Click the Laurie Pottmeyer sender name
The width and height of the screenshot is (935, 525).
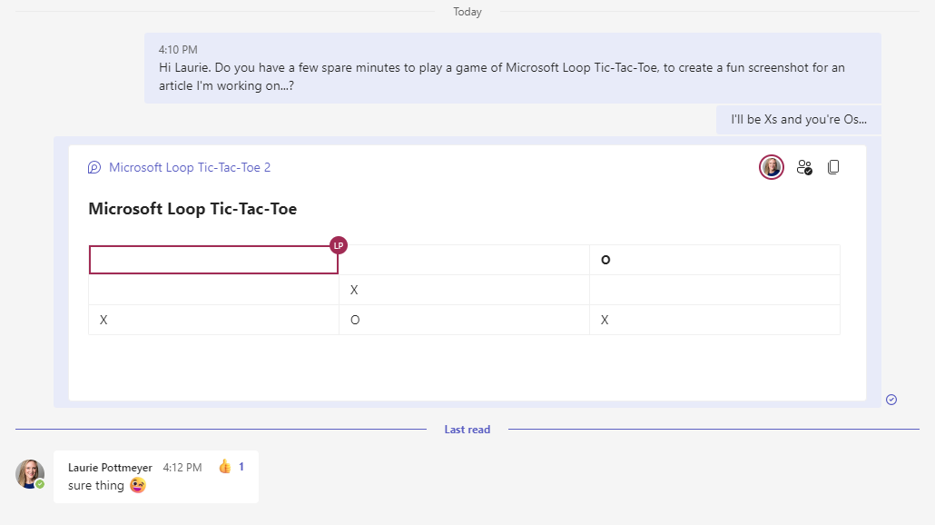[111, 468]
